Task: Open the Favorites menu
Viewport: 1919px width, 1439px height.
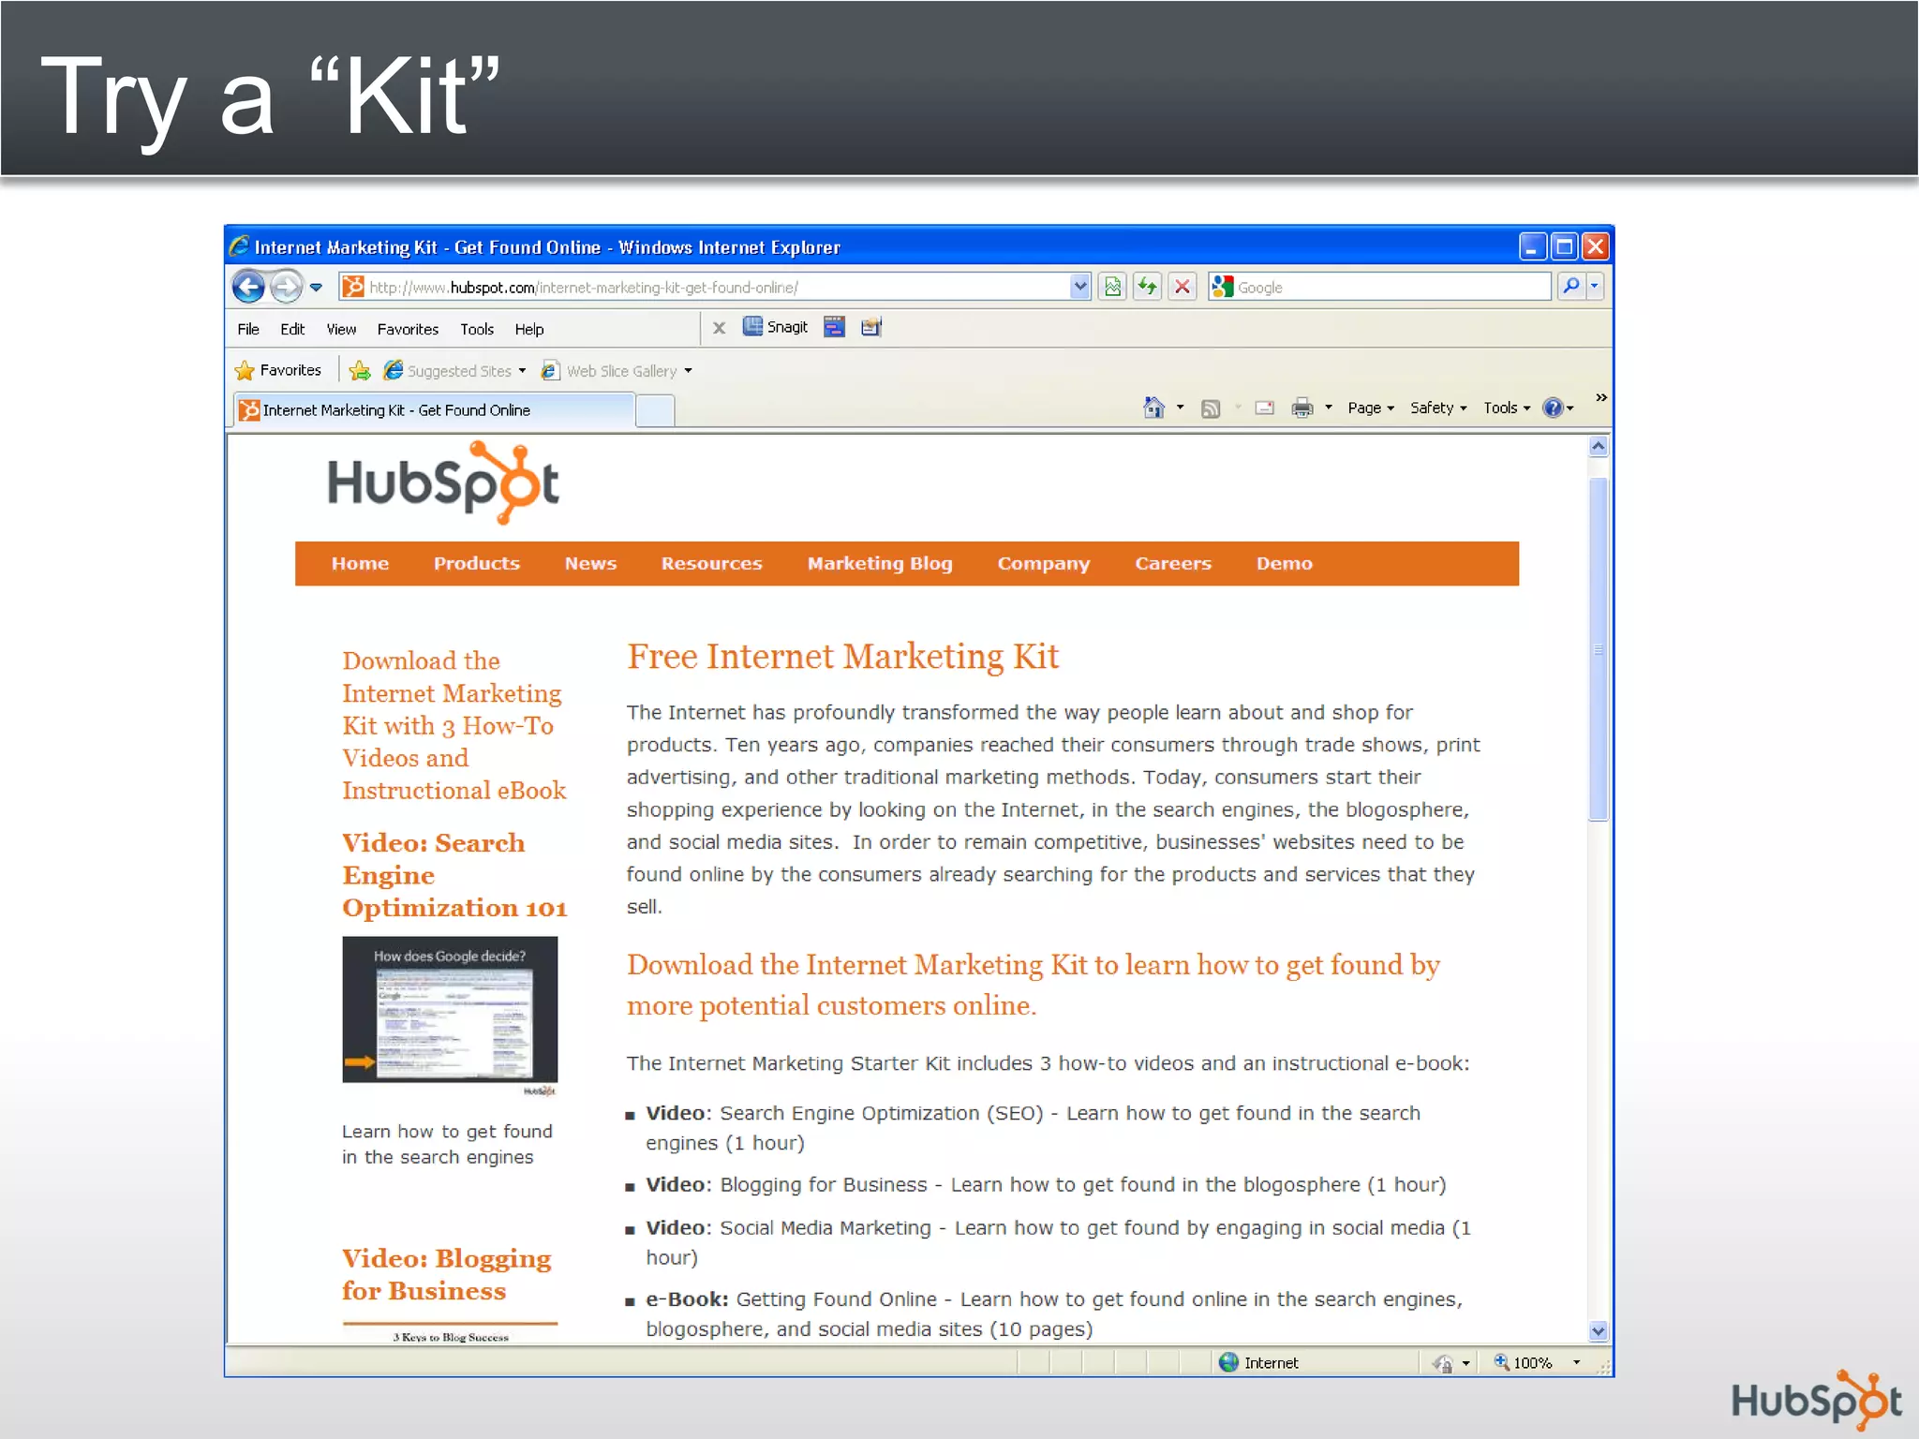Action: (x=408, y=329)
